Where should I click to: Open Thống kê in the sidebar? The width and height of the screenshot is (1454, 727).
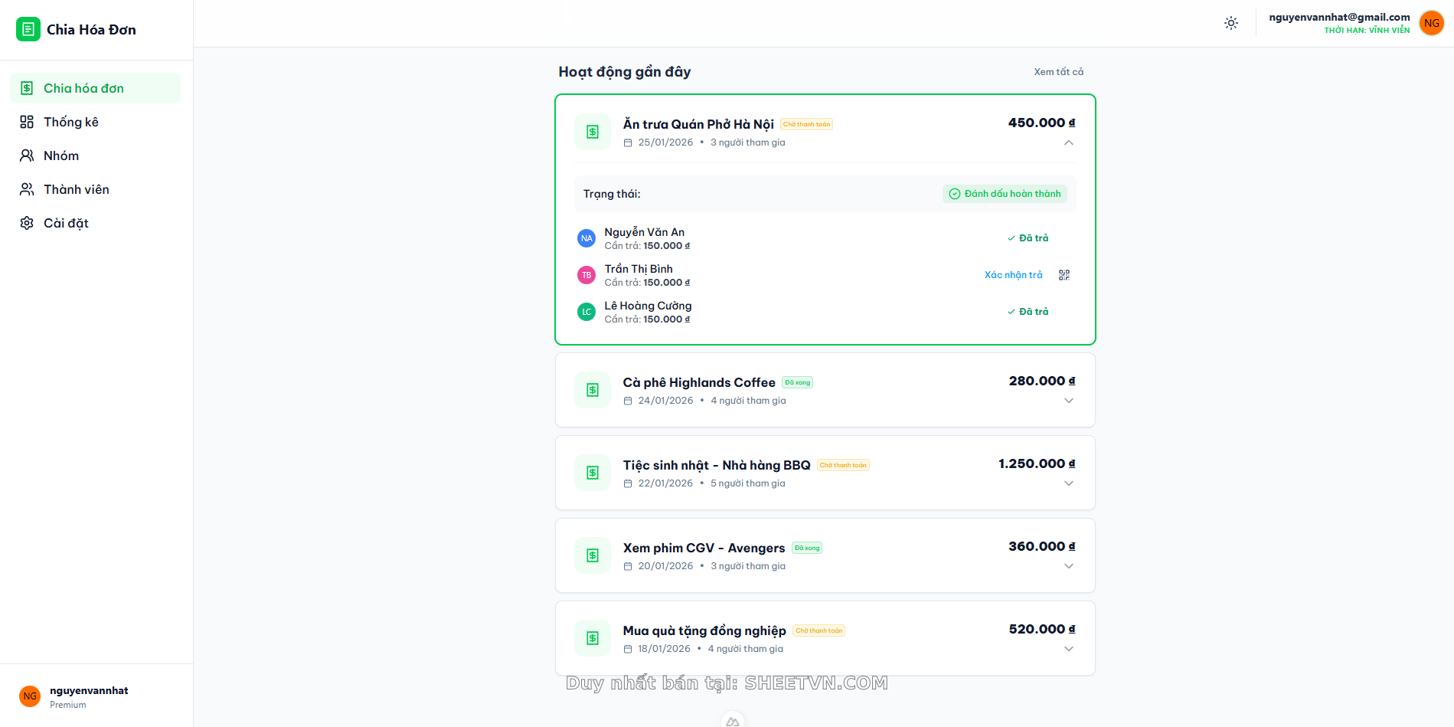(70, 122)
